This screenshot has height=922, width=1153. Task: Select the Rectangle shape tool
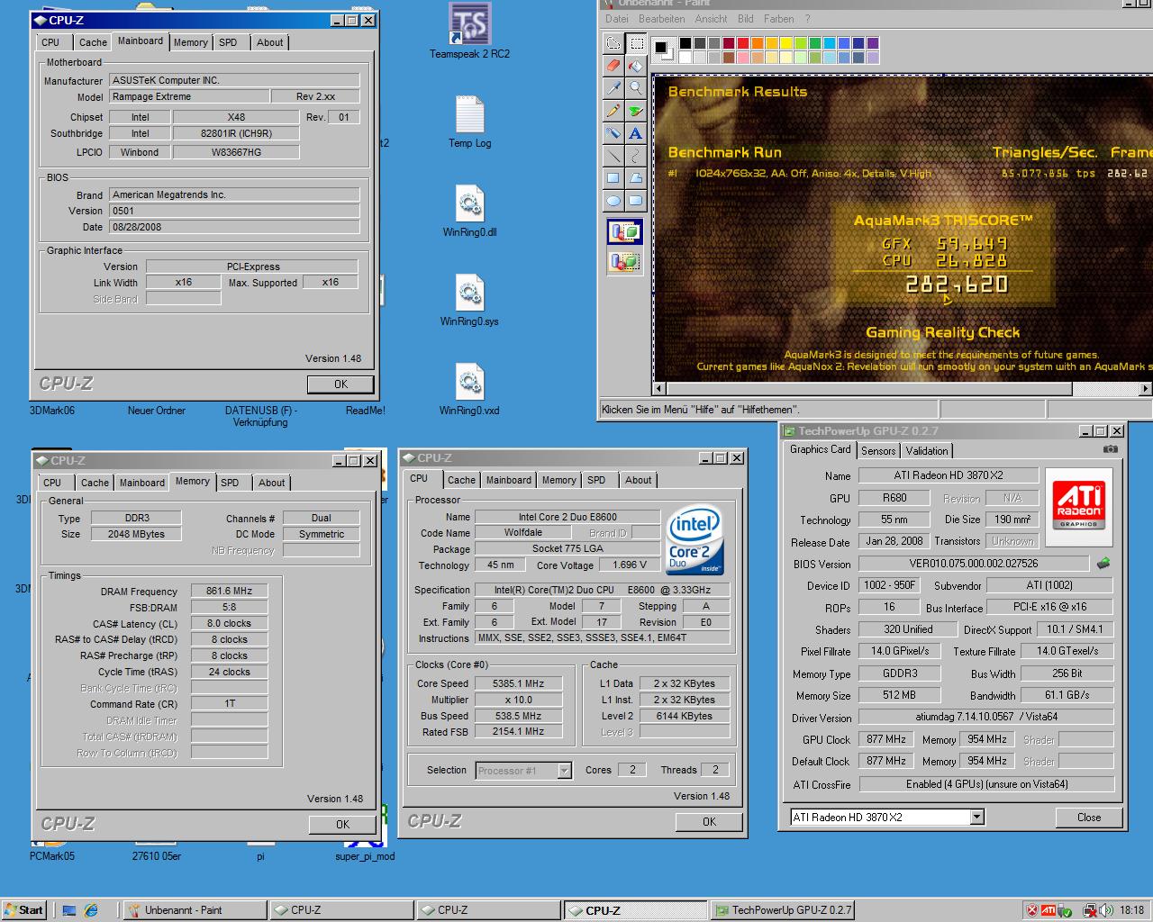[613, 178]
